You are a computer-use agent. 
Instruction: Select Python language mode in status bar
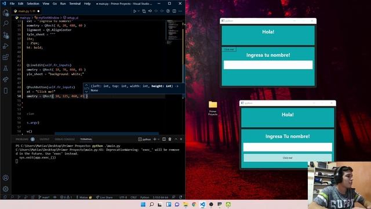(144, 197)
